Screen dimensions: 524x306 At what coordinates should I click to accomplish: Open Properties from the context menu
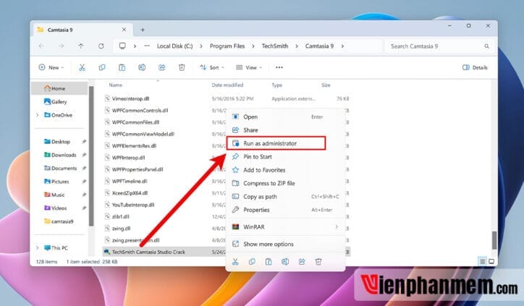[x=286, y=210]
